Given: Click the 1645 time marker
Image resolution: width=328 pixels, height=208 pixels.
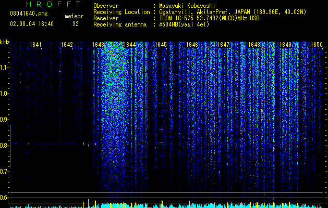Looking at the screenshot, I should point(161,45).
